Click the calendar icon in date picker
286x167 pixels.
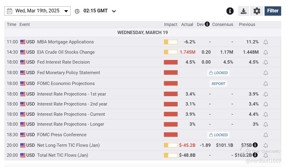pos(10,11)
